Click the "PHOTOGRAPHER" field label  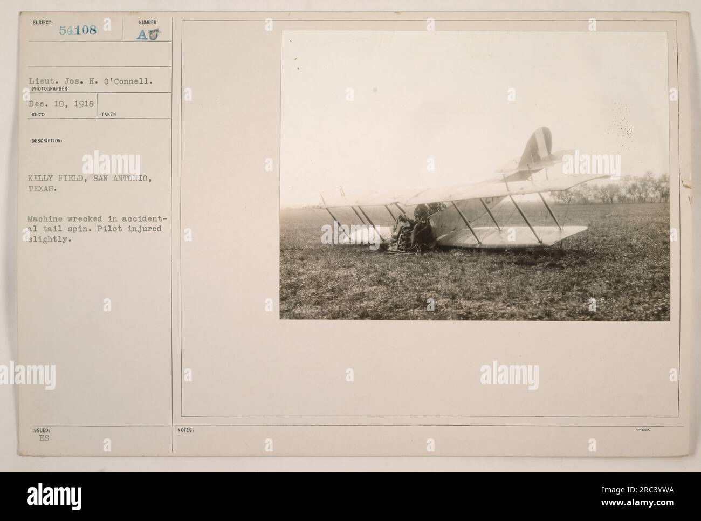[50, 88]
